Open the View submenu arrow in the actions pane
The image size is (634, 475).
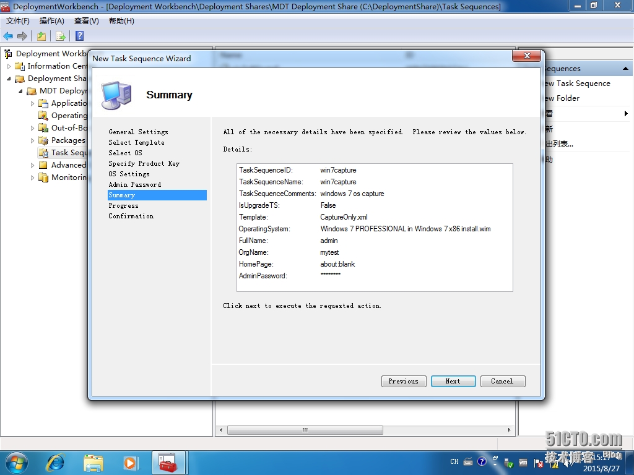tap(627, 114)
